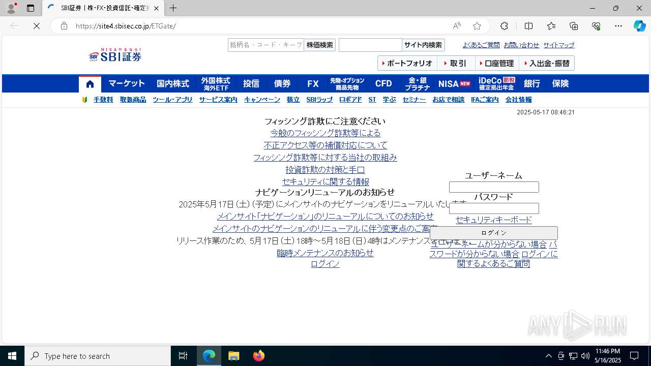Open the 臨時メンテナンスのお知らせ link
The height and width of the screenshot is (366, 651).
coord(325,253)
